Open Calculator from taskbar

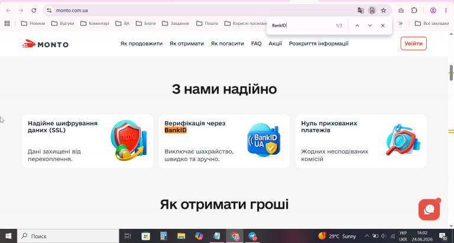pyautogui.click(x=164, y=236)
